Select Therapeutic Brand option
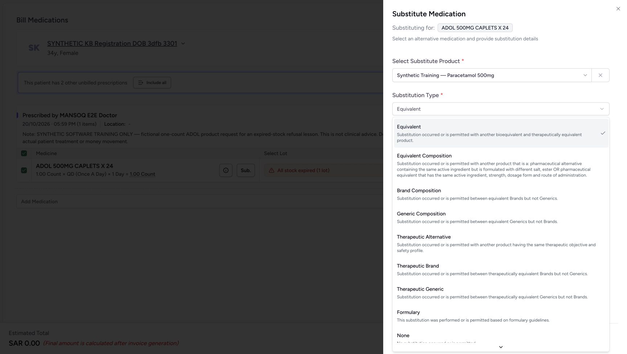This screenshot has height=354, width=627. [501, 270]
